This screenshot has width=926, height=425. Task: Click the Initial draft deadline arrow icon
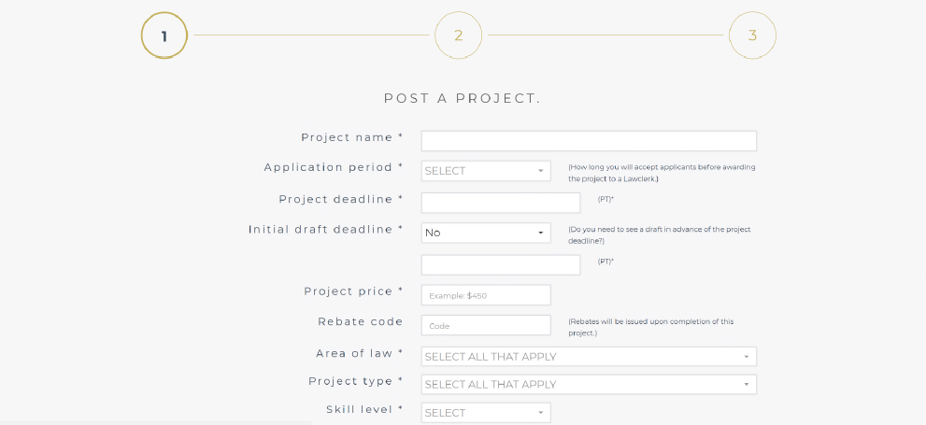click(x=540, y=233)
